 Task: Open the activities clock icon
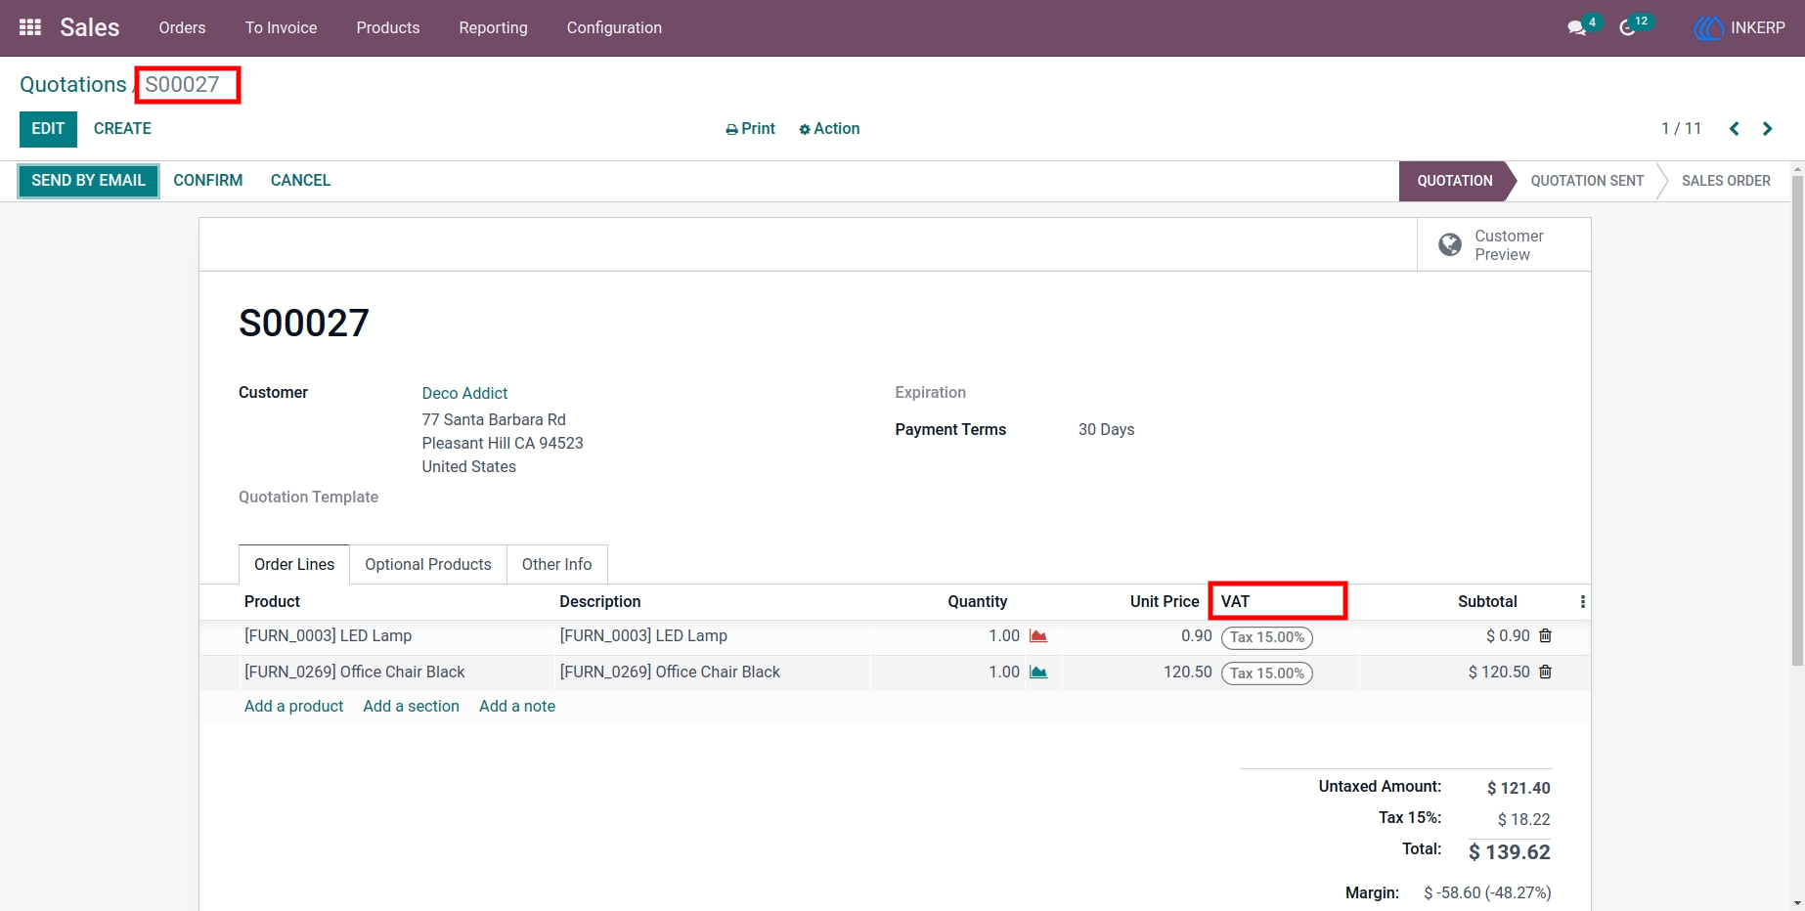click(1628, 27)
